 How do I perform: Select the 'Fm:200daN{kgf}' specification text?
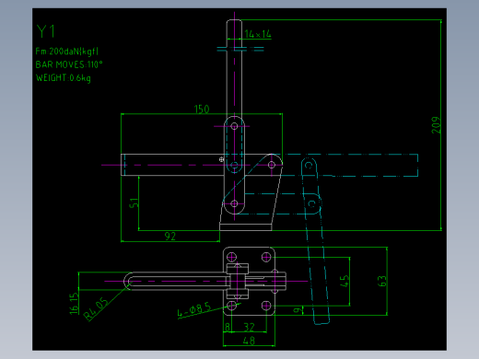(x=67, y=52)
